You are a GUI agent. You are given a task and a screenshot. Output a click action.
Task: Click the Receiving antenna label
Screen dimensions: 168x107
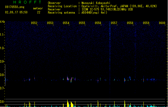pos(61,13)
